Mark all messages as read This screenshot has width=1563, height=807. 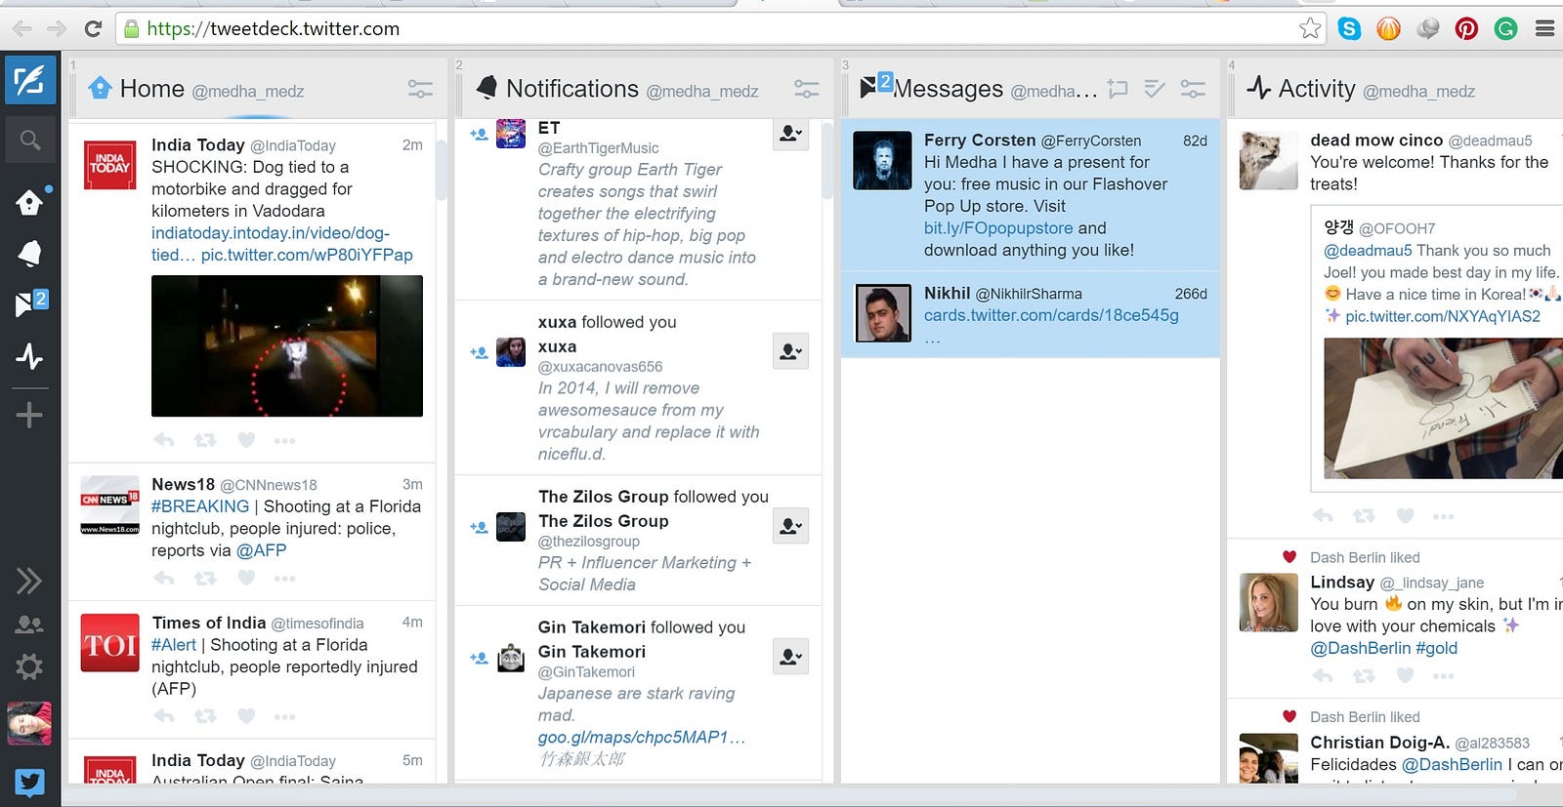[x=1155, y=90]
